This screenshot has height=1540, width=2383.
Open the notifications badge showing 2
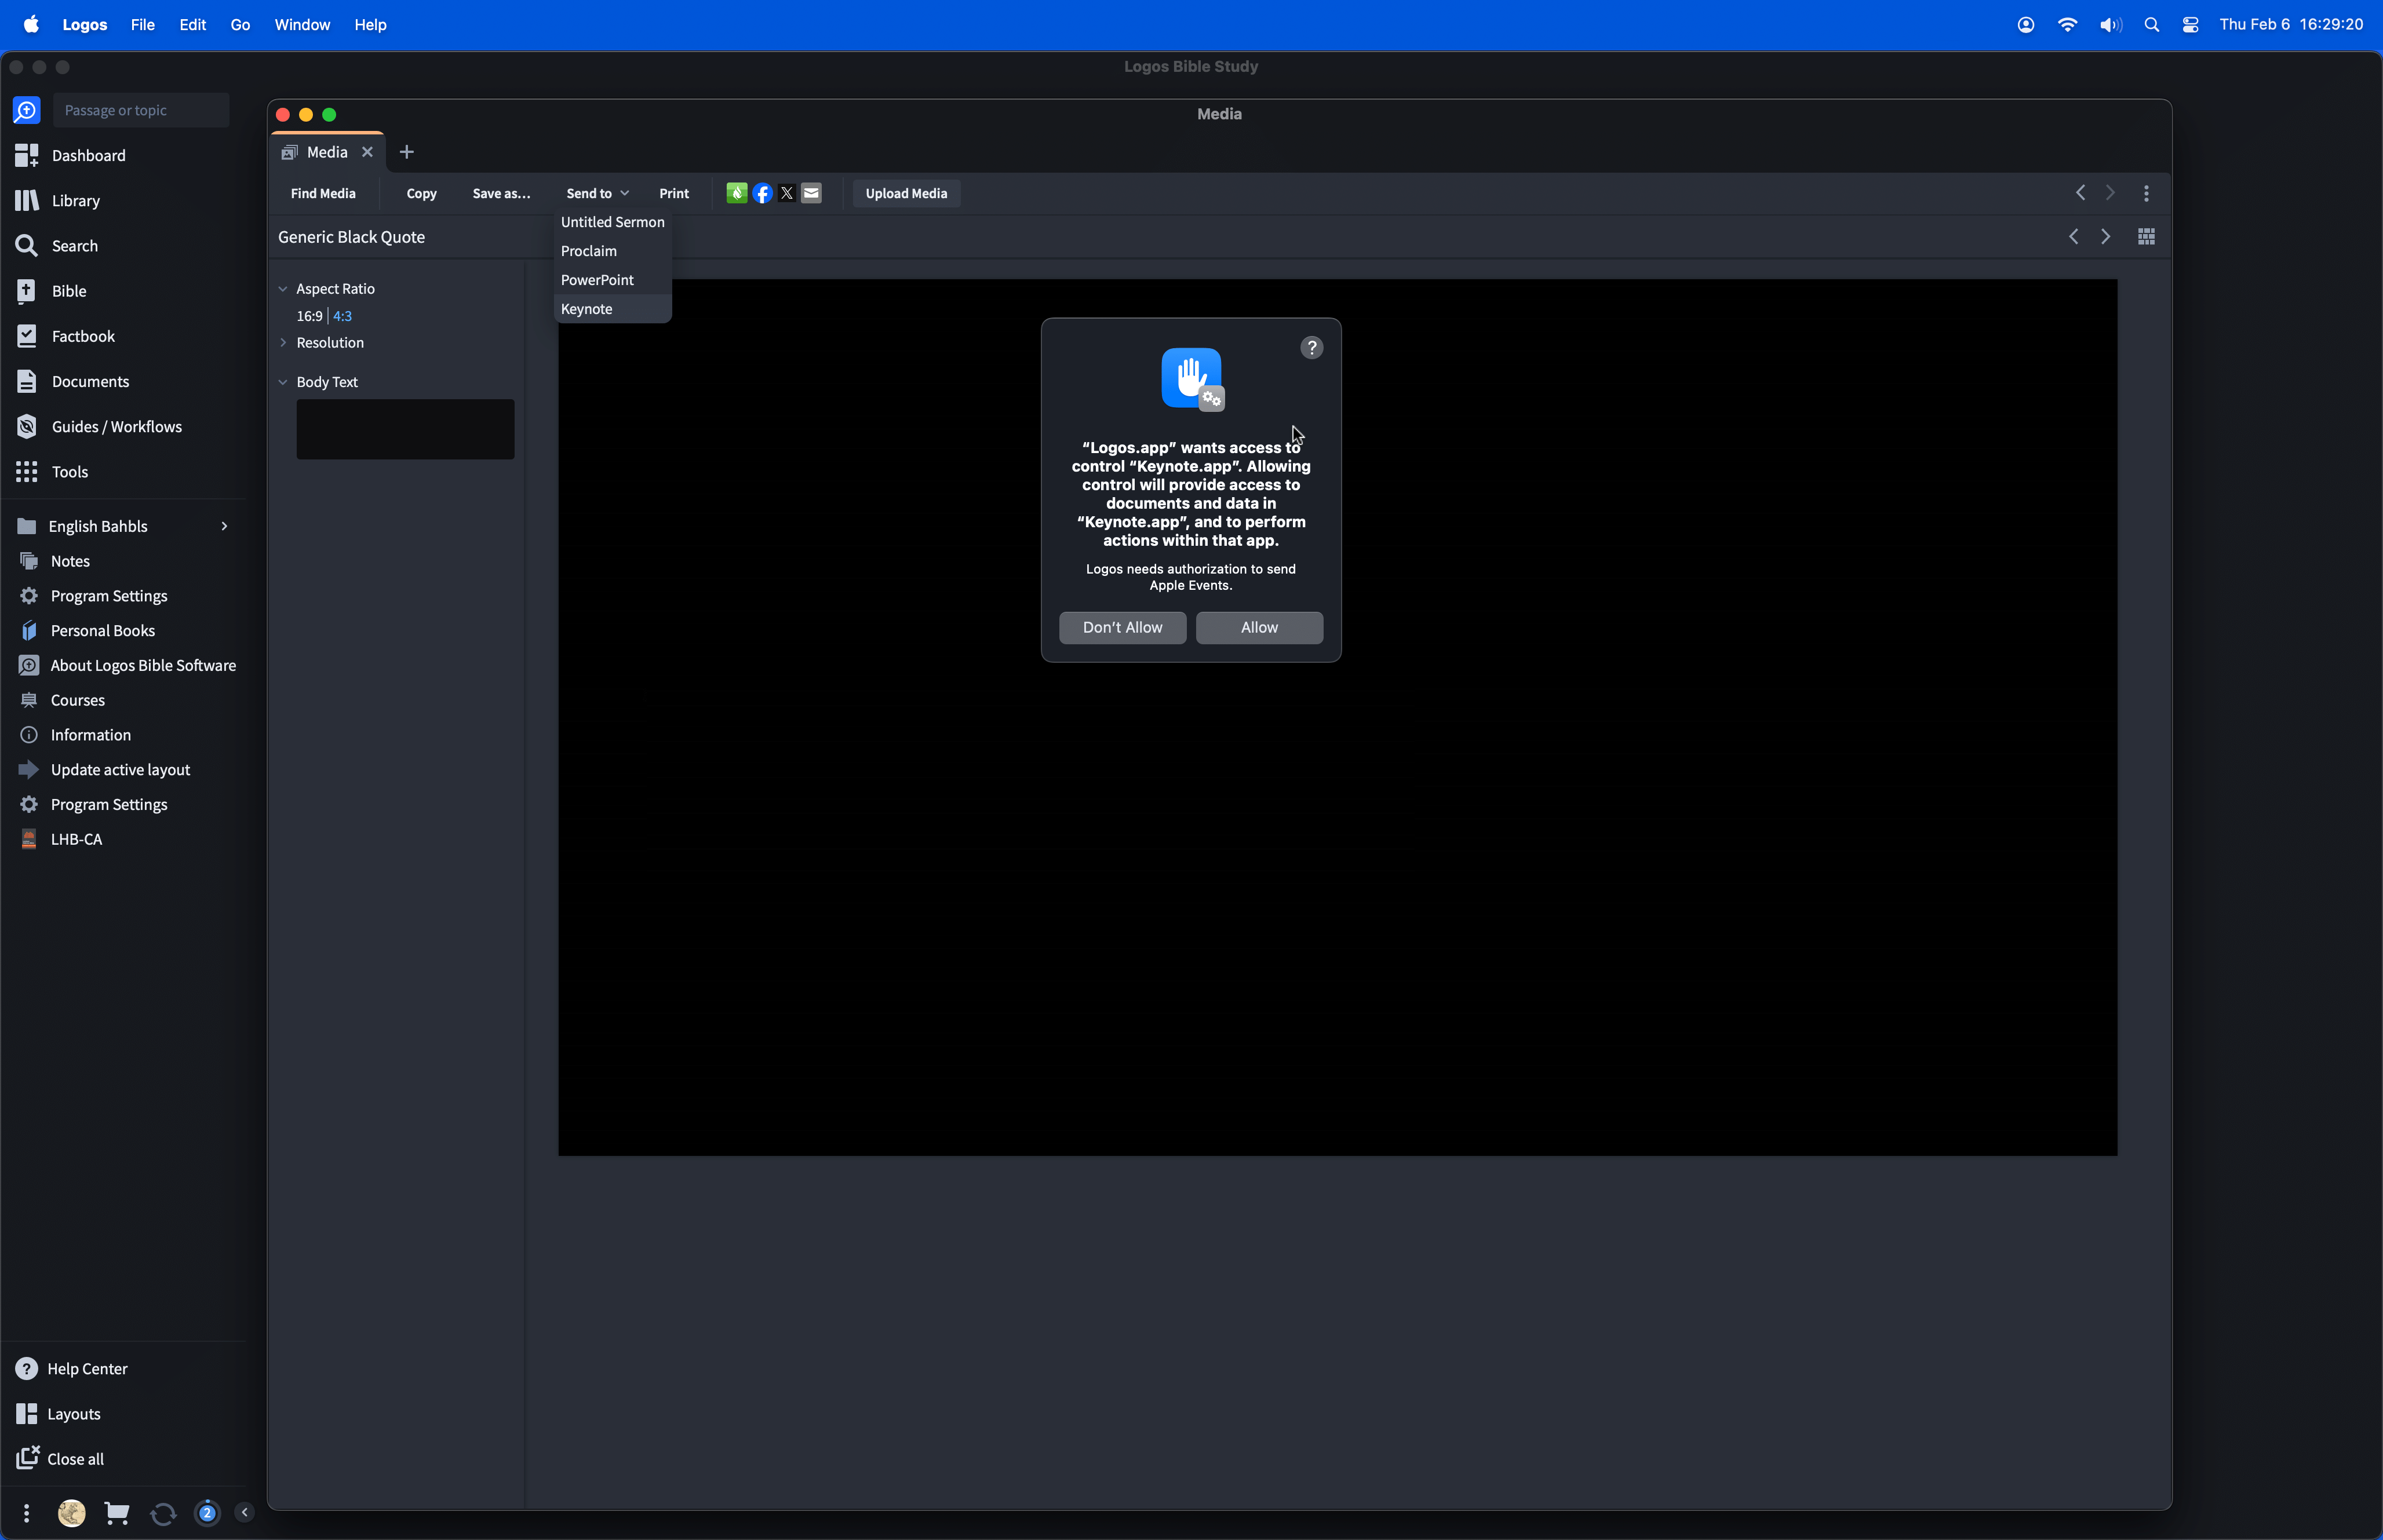pyautogui.click(x=207, y=1513)
